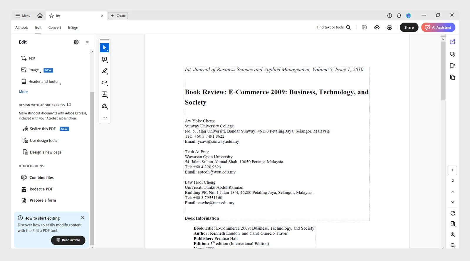470x261 pixels.
Task: Open Combine files option
Action: (37, 178)
